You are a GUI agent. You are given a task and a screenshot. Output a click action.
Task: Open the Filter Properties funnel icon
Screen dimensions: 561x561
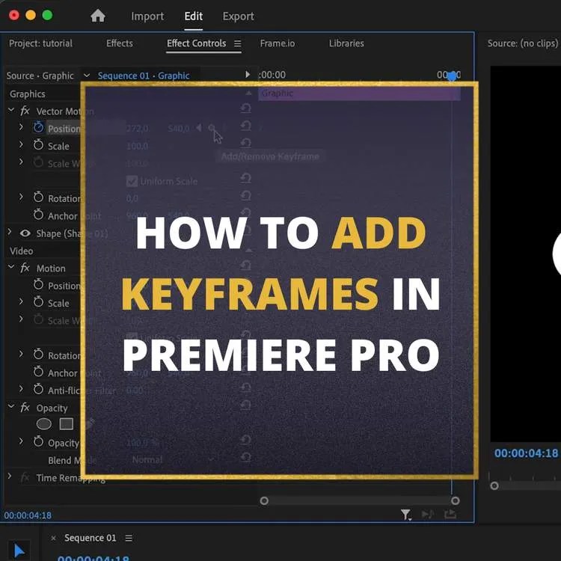[x=405, y=515]
